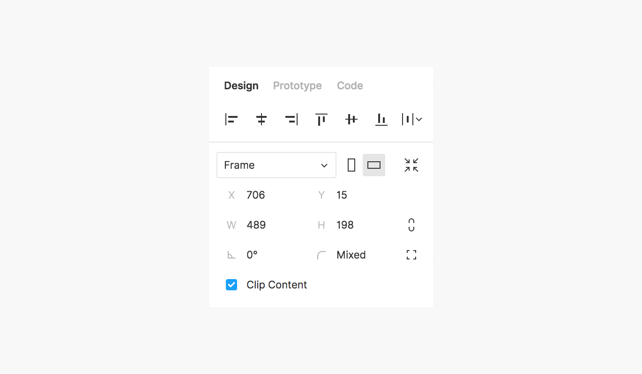Click Independent Corners icon beside Mixed
Viewport: 642px width, 374px height.
pyautogui.click(x=411, y=255)
